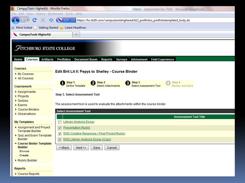Uncheck ENG Creative Response Final Project Rubric
This screenshot has width=245, height=183.
pos(60,134)
